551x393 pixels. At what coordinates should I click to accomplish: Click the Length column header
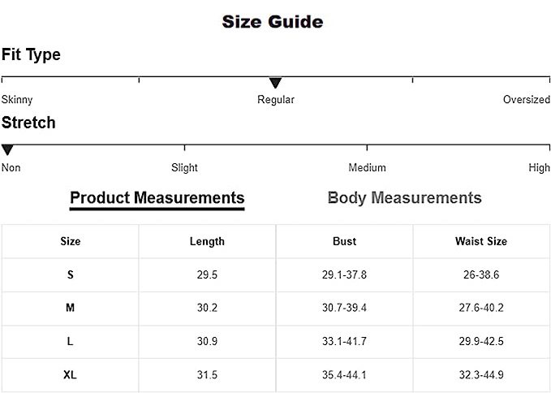(207, 241)
